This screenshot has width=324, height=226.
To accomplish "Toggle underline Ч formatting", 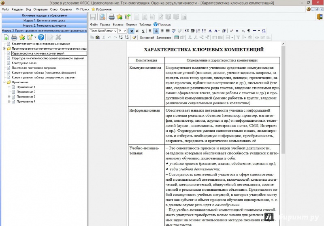I will (x=143, y=31).
